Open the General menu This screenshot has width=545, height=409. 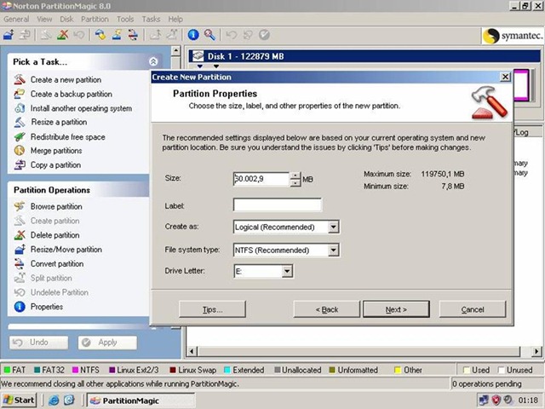click(x=16, y=19)
